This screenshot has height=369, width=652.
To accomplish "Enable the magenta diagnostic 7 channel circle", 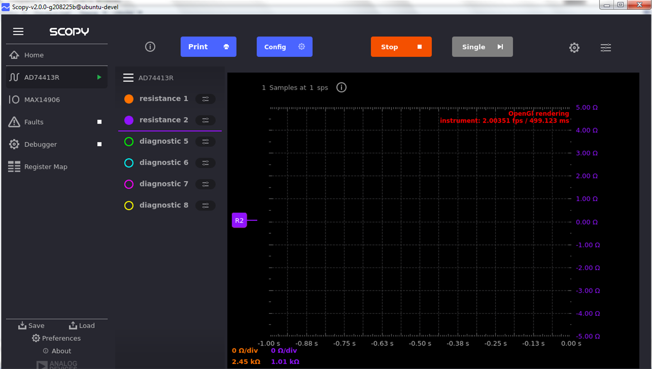I will click(x=129, y=184).
